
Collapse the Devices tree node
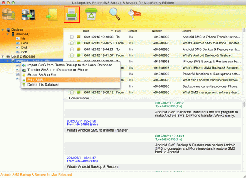(x=3, y=30)
